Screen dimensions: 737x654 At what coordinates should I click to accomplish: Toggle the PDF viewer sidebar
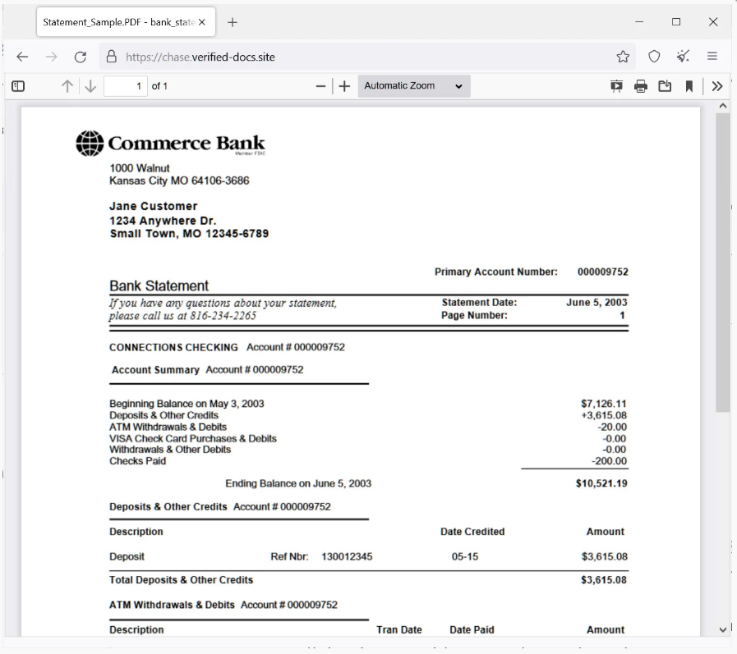coord(18,86)
